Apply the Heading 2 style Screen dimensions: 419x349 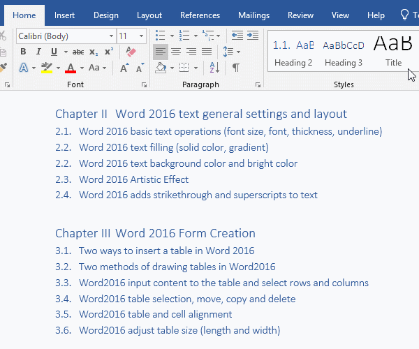[x=293, y=51]
